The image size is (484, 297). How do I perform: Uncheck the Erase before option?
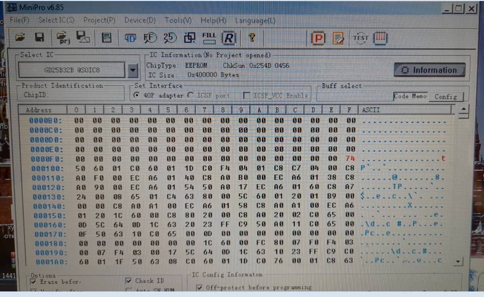(x=33, y=281)
